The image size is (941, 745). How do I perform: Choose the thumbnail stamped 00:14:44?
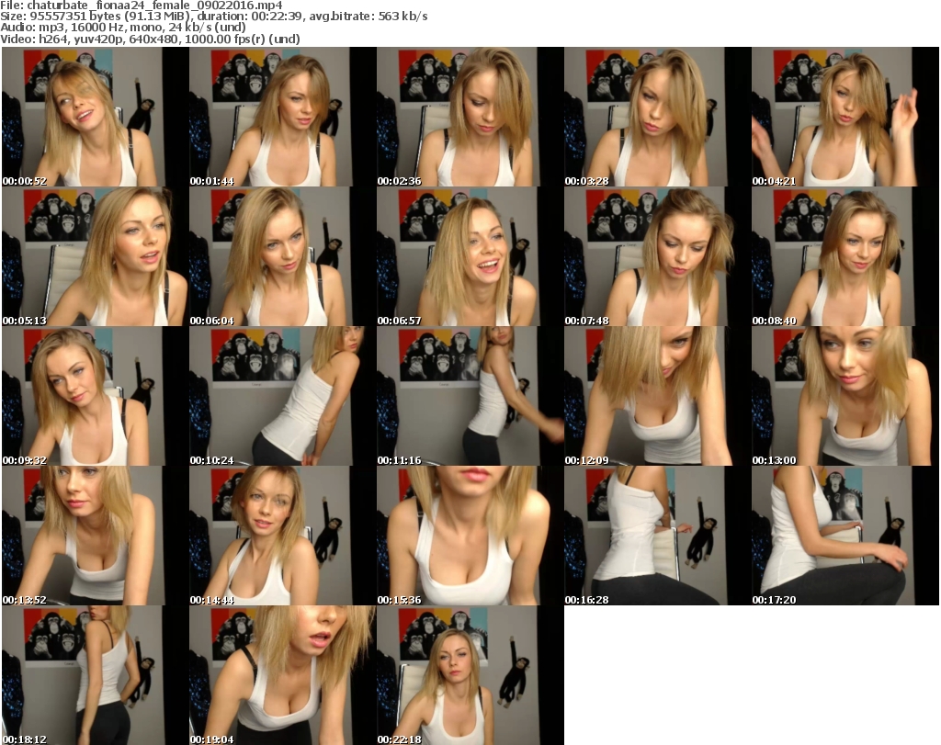tap(283, 536)
